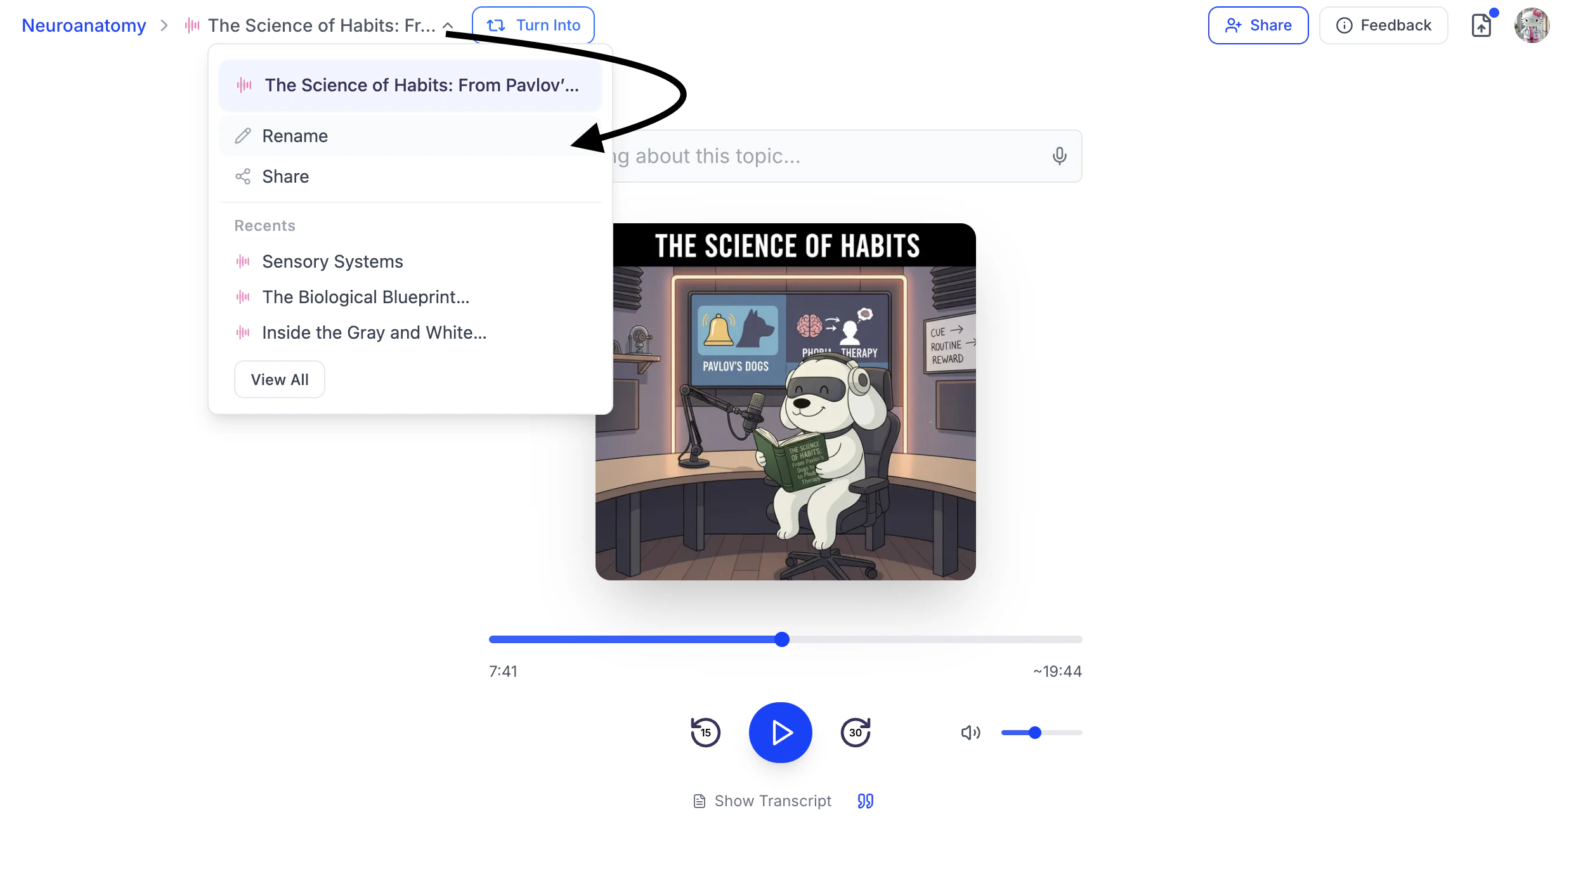
Task: Click the microphone icon in the search field
Action: coord(1059,156)
